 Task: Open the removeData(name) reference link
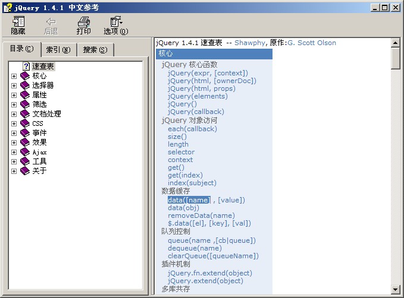point(201,215)
